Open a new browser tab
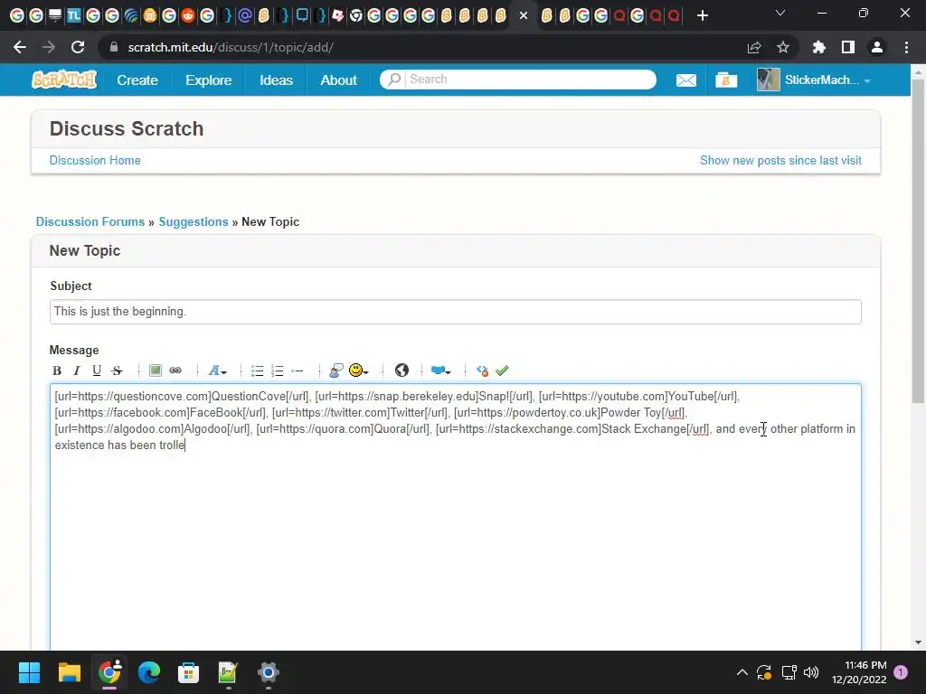The width and height of the screenshot is (926, 694). tap(702, 15)
